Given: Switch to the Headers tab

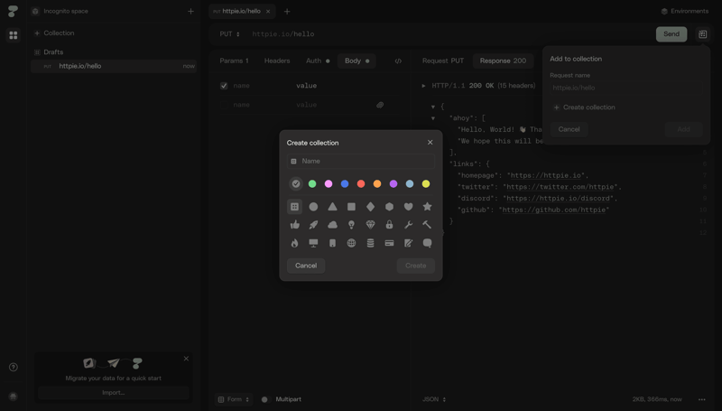Looking at the screenshot, I should [x=277, y=61].
